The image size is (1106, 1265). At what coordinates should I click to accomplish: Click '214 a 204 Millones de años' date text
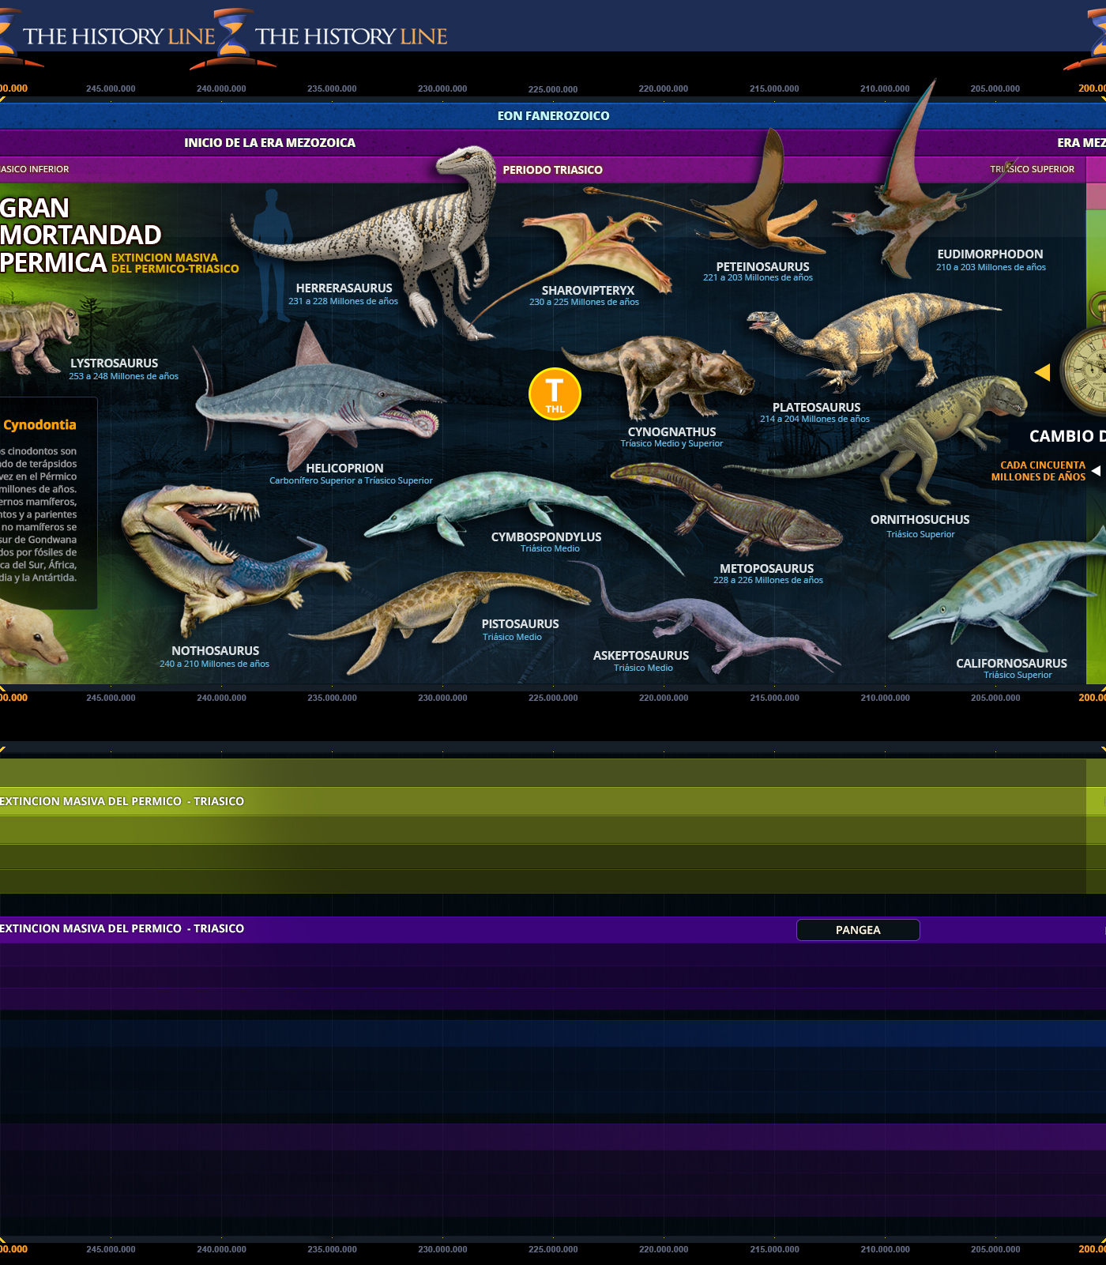(814, 419)
